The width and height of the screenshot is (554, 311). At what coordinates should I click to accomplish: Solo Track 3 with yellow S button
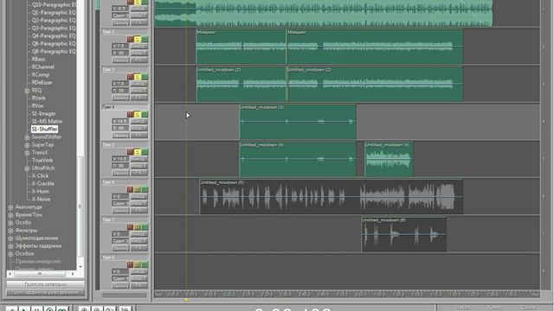click(138, 77)
